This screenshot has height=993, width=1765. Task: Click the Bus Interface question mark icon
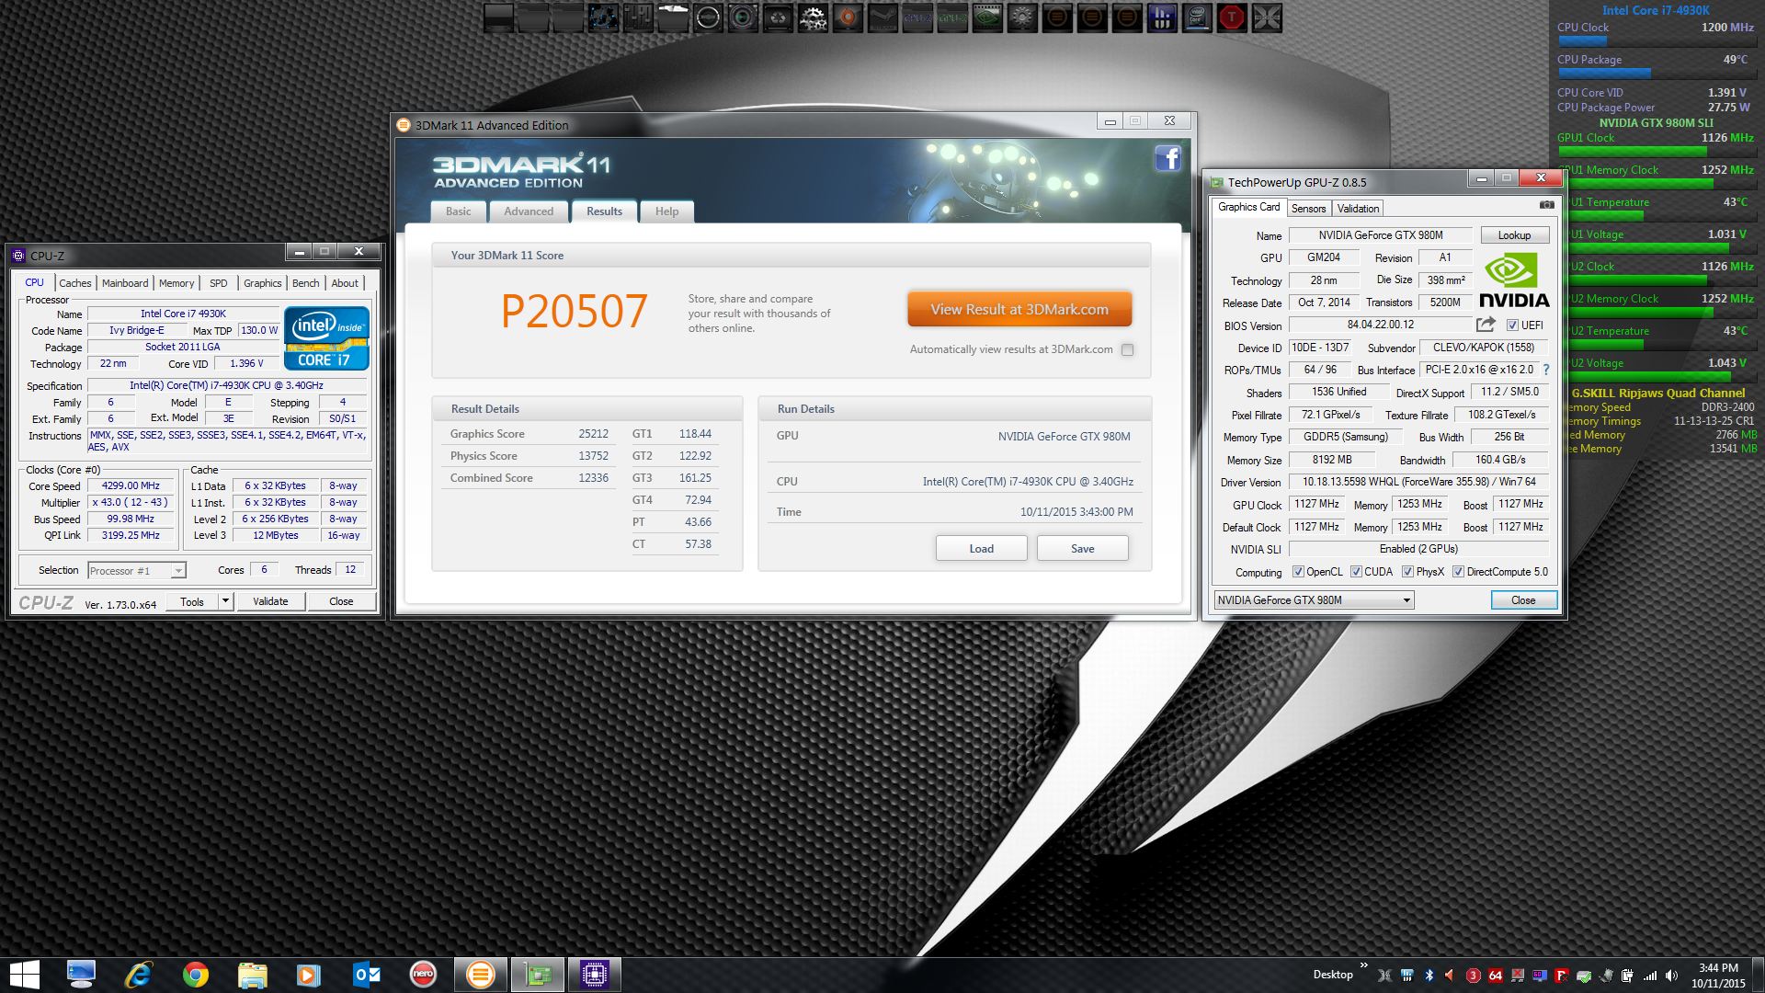[x=1546, y=370]
